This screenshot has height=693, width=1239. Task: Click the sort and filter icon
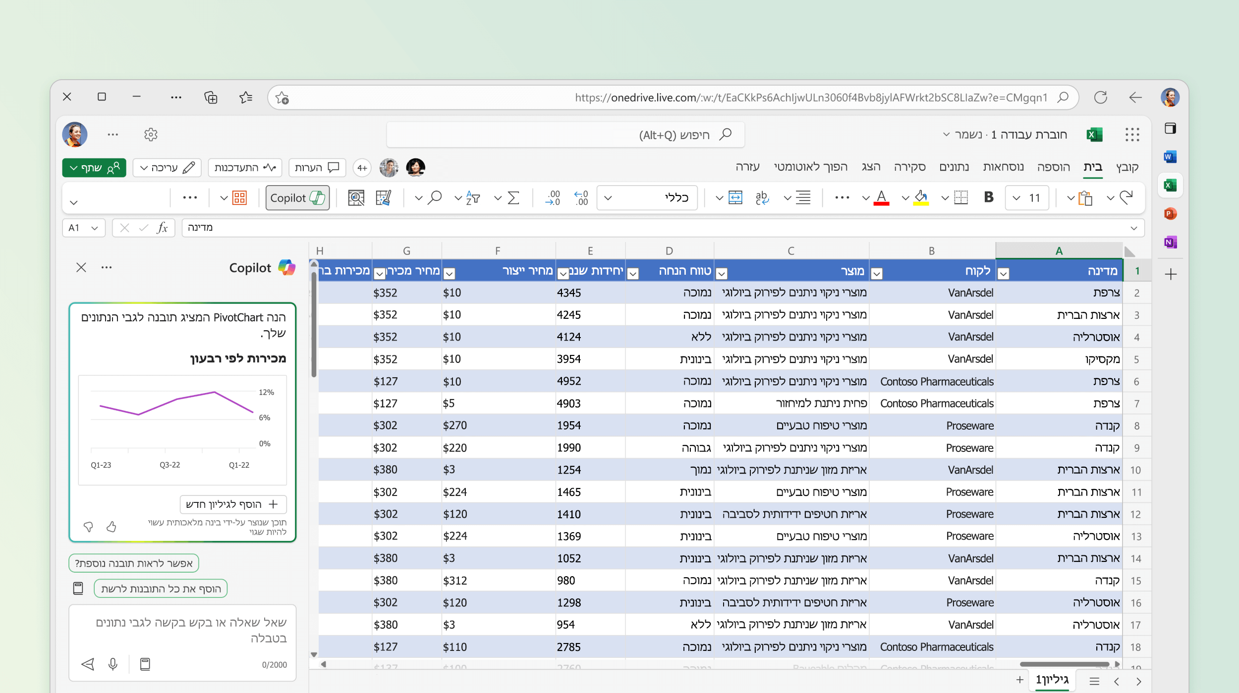[x=473, y=198]
